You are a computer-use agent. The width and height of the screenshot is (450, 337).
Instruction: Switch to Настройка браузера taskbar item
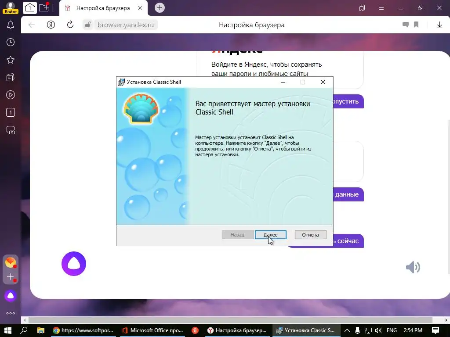point(237,330)
